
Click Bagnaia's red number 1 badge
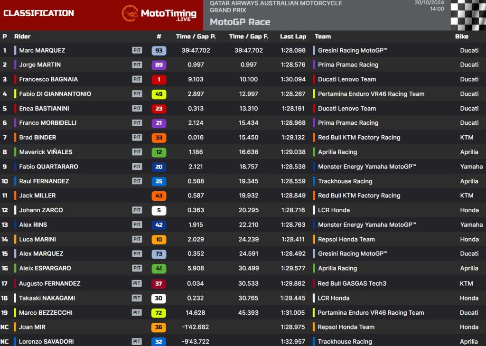click(159, 80)
